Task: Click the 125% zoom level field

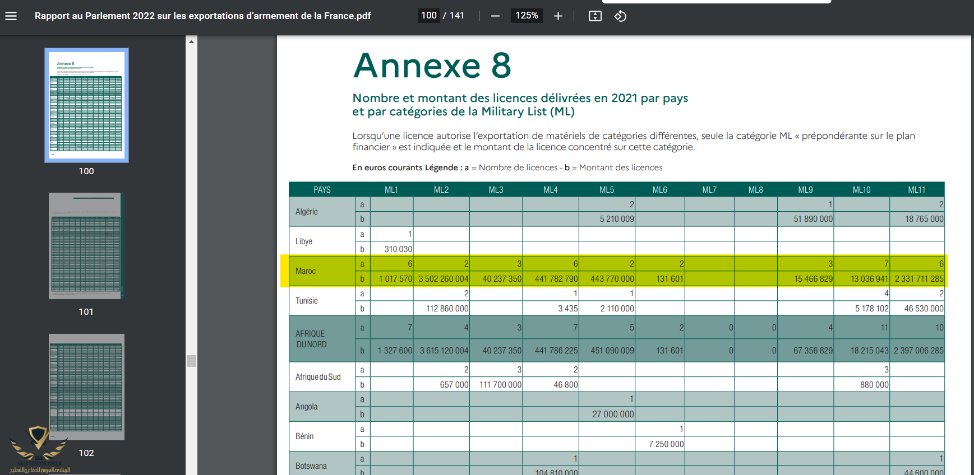Action: pyautogui.click(x=527, y=16)
